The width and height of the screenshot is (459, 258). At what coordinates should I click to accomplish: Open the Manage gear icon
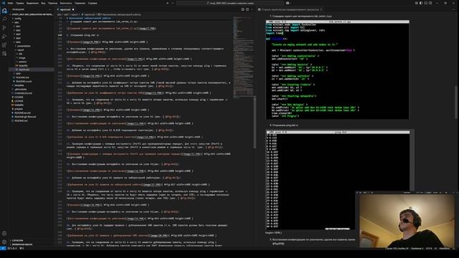4,242
